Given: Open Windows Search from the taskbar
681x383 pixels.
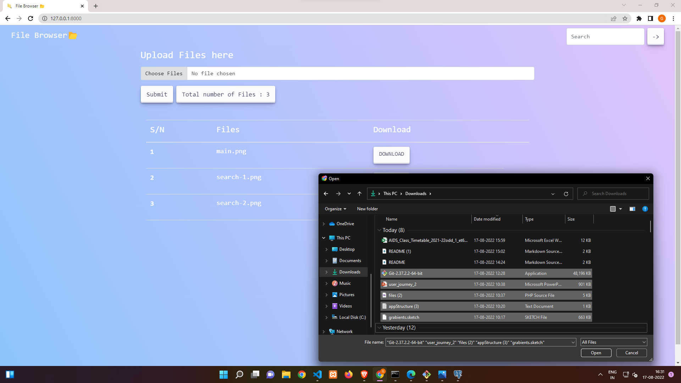Looking at the screenshot, I should pyautogui.click(x=239, y=375).
